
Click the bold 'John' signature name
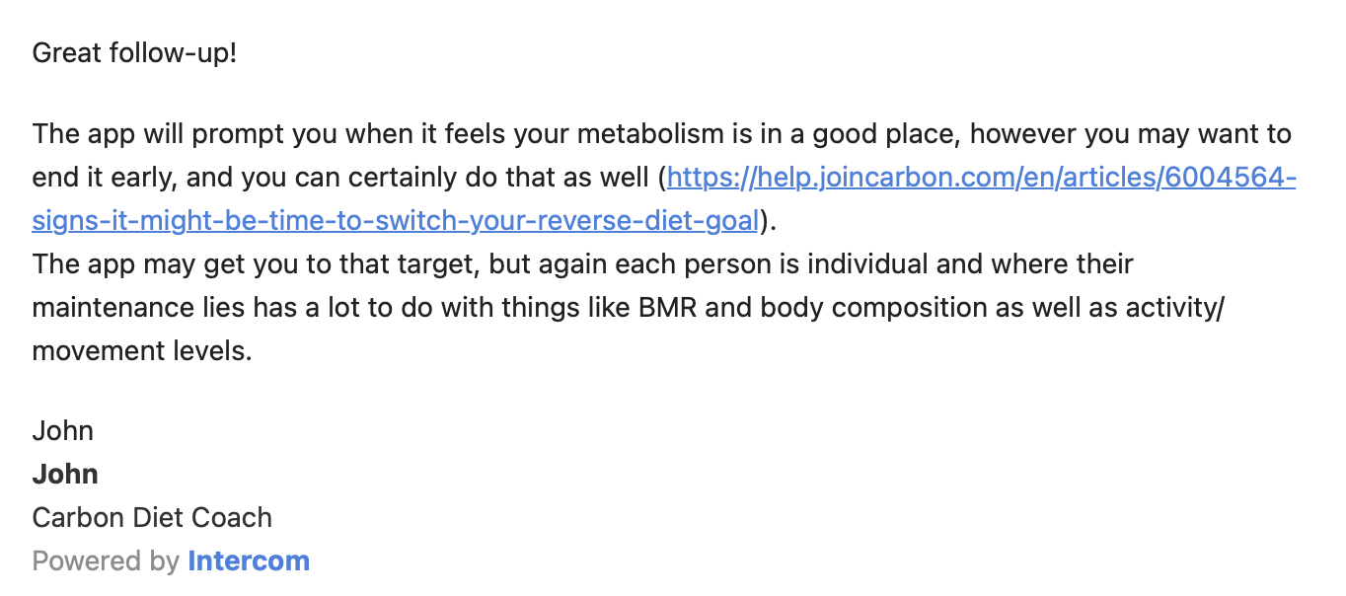[65, 475]
